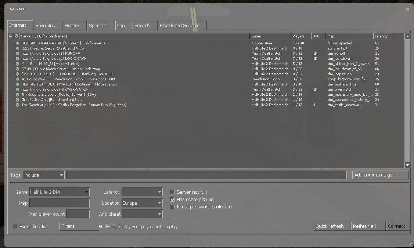This screenshot has height=248, width=414.
Task: Open the Location dropdown set to Europe
Action: [142, 203]
